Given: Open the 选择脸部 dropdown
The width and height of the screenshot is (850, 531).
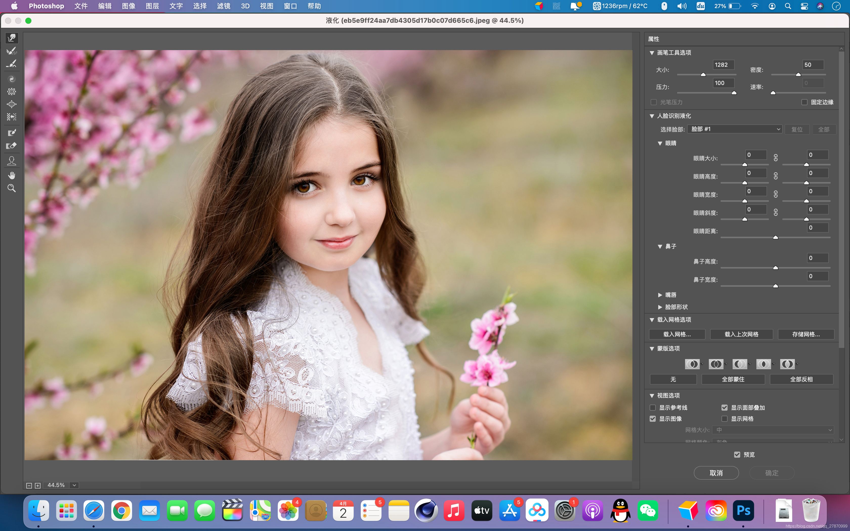Looking at the screenshot, I should click(x=735, y=129).
